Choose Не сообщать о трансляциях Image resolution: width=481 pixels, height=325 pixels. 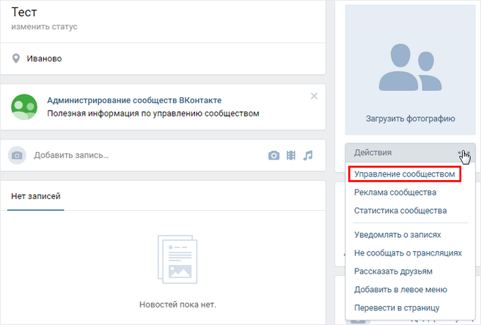(408, 253)
